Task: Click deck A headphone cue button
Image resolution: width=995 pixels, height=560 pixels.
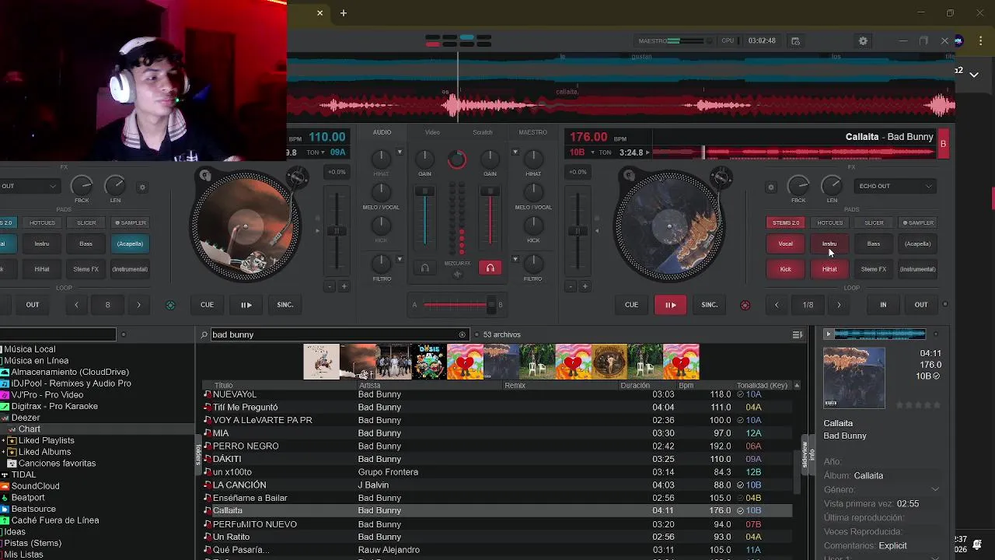Action: point(424,268)
